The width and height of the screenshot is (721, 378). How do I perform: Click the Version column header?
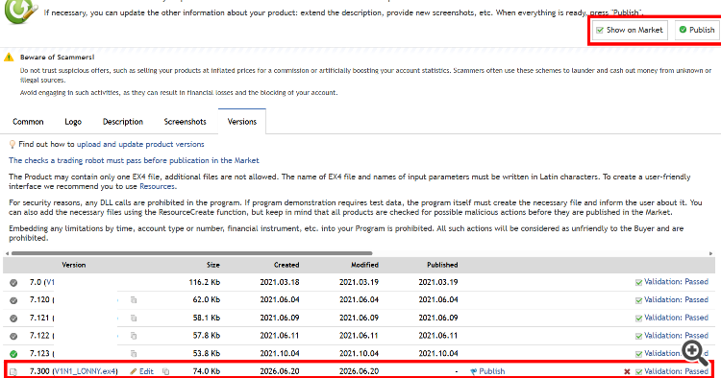point(74,265)
